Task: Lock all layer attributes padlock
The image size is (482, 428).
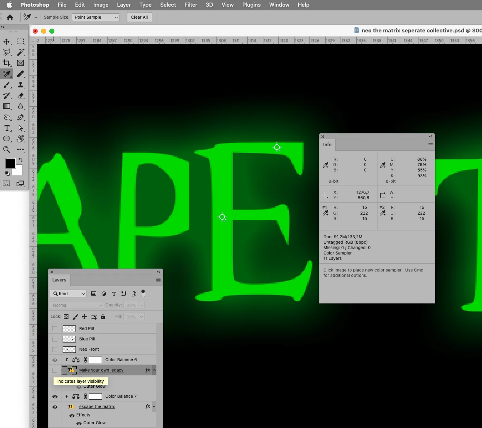Action: tap(103, 317)
